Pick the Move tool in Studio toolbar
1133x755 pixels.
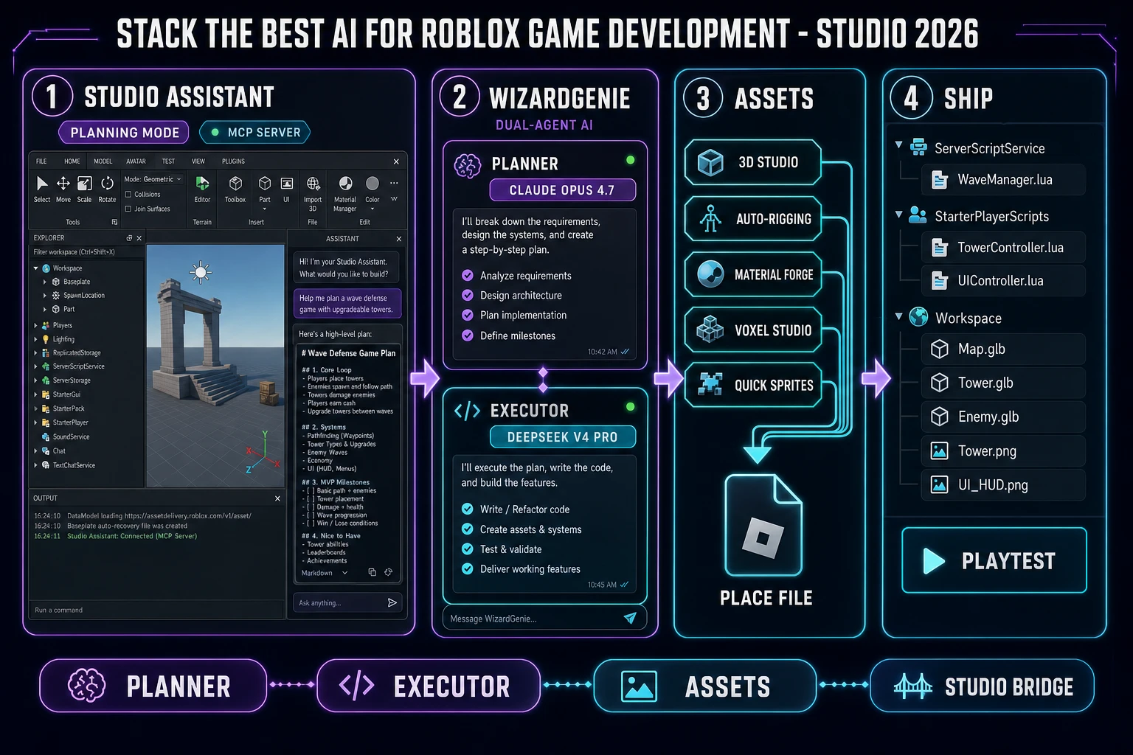coord(63,189)
